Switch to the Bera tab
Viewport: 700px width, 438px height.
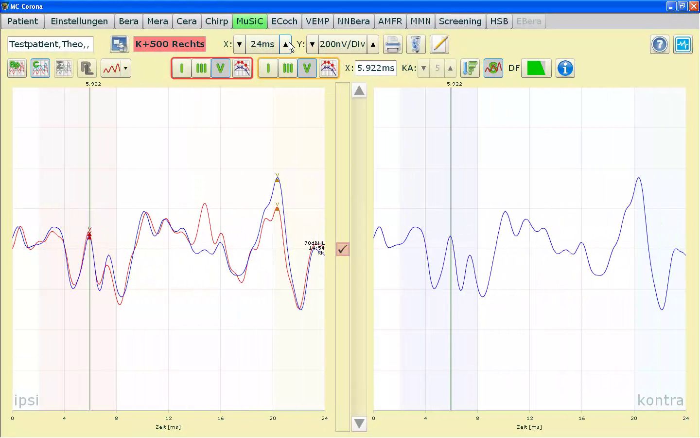tap(129, 21)
